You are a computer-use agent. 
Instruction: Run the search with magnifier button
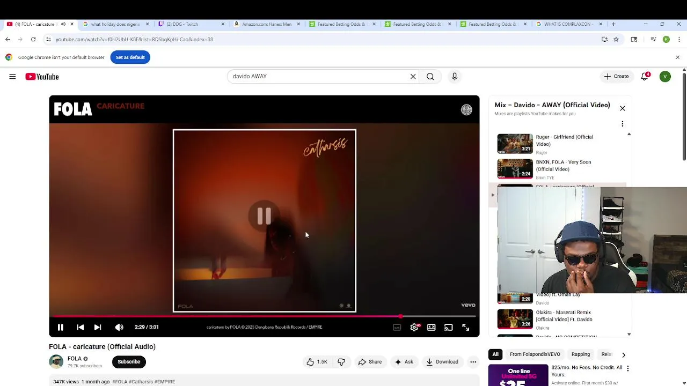point(430,77)
